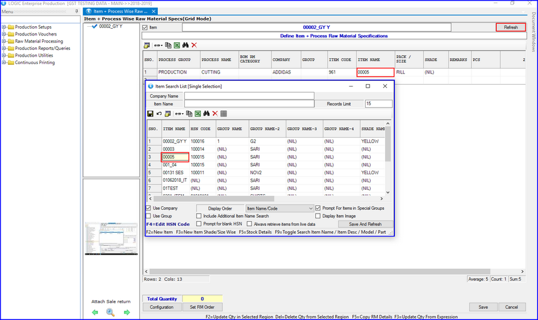Click the zoom magnifier under Attach Sale return
Image resolution: width=538 pixels, height=320 pixels.
(110, 313)
